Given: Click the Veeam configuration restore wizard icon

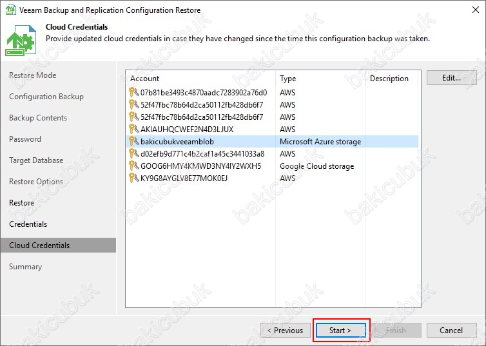Looking at the screenshot, I should point(21,41).
